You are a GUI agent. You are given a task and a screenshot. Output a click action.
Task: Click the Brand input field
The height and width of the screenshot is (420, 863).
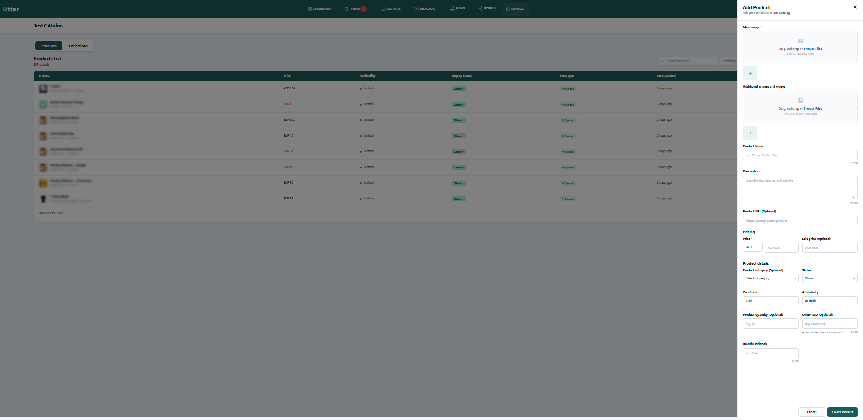(771, 354)
